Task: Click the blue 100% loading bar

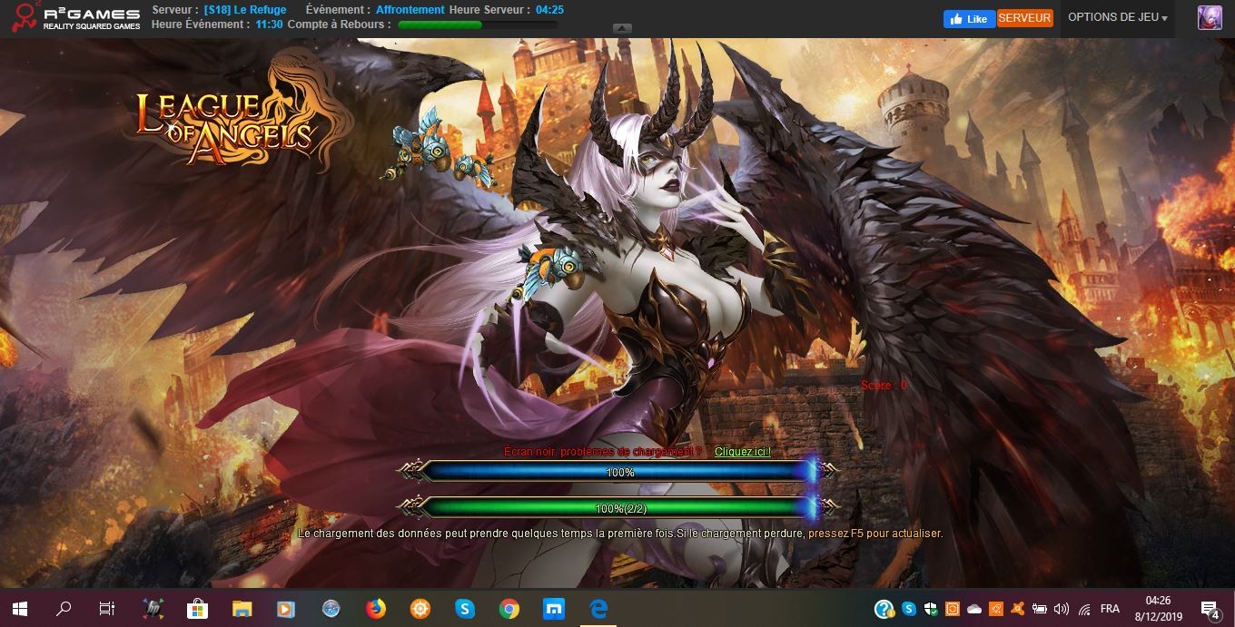Action: [x=620, y=472]
